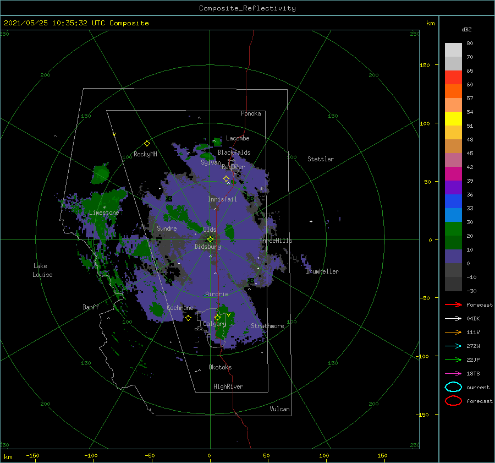The image size is (495, 463).
Task: Click the RedDeer city label
Action: [233, 167]
